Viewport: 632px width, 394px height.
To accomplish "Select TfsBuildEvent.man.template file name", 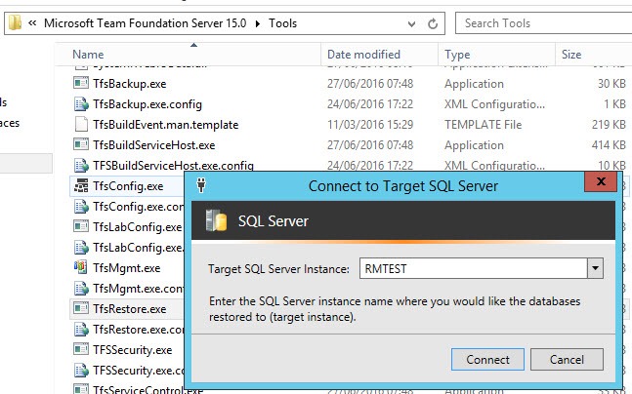I will (x=165, y=125).
